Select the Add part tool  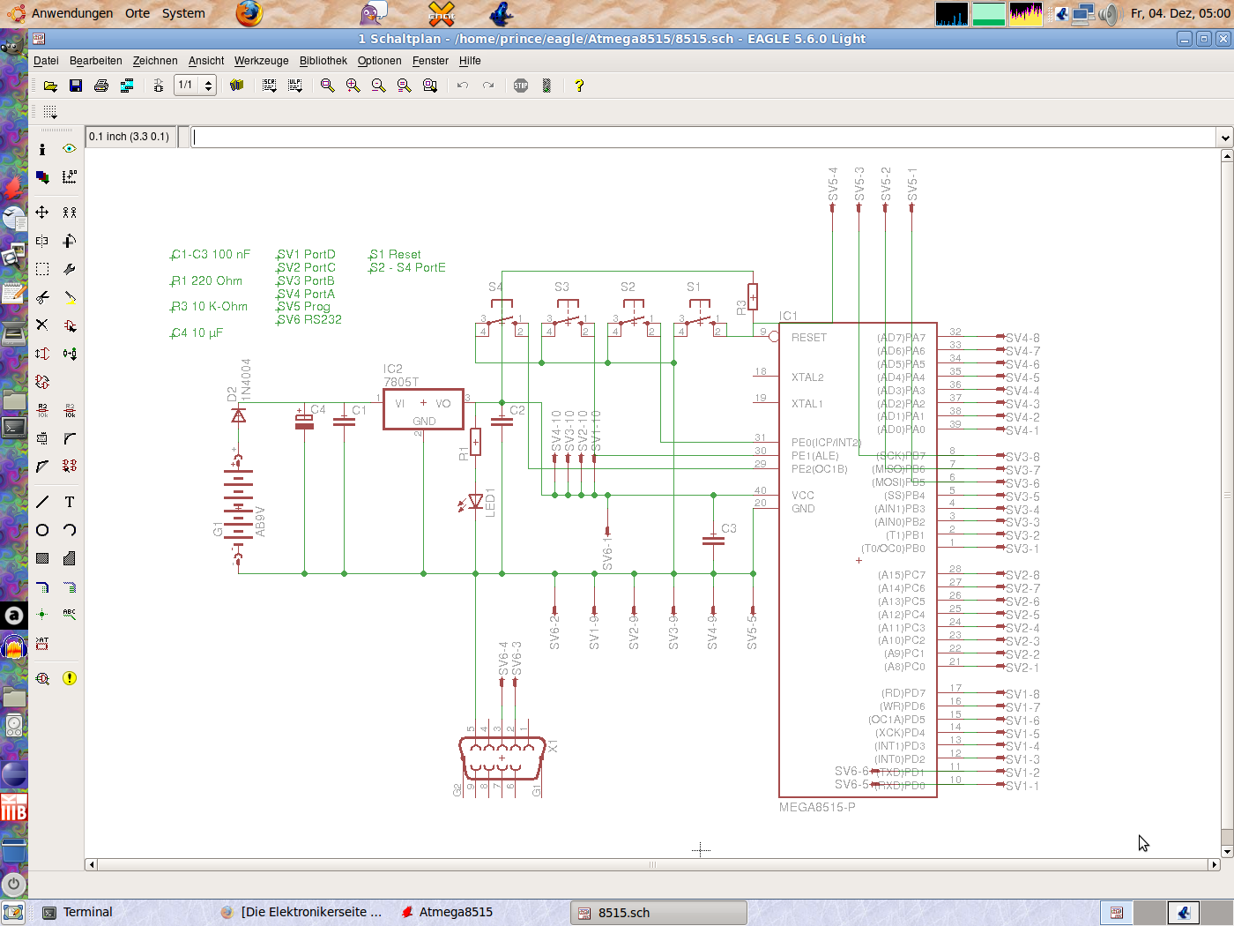tap(70, 325)
